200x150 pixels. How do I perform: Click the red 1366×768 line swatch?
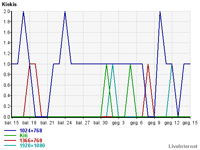[10, 140]
